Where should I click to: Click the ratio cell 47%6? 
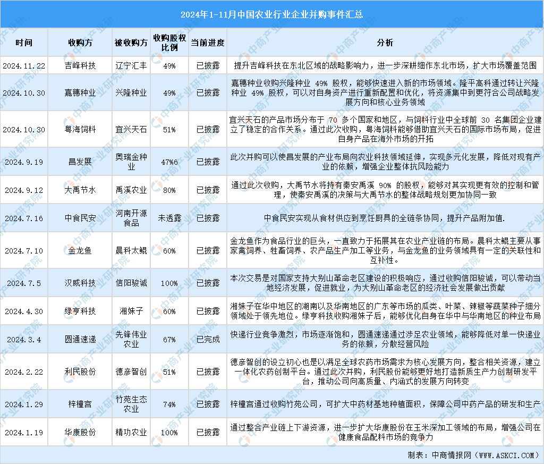(169, 162)
